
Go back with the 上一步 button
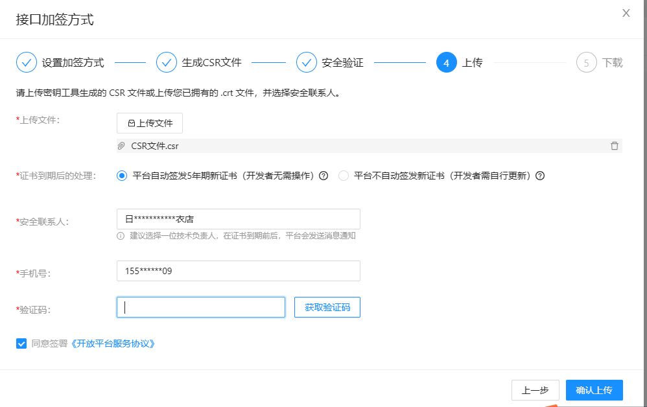[x=535, y=390]
